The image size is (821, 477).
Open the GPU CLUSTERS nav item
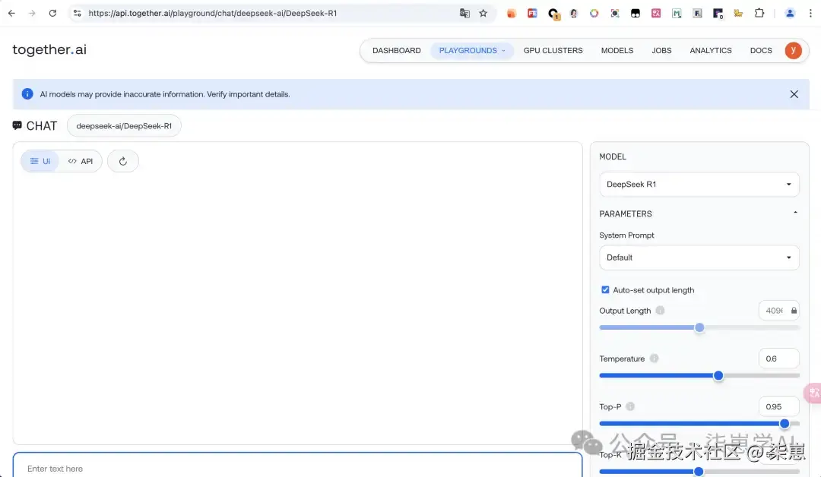coord(553,51)
